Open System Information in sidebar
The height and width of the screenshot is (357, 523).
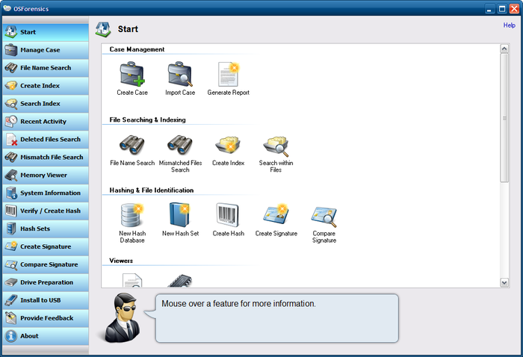click(46, 193)
